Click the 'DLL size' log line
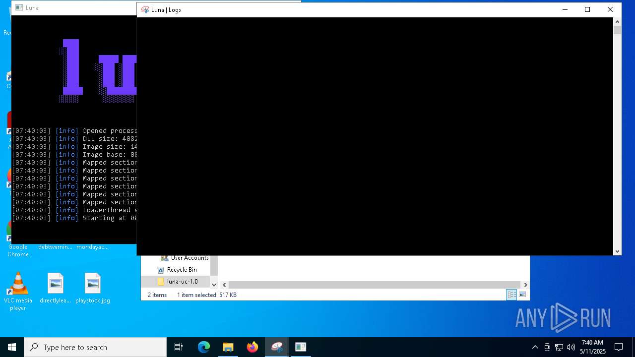This screenshot has height=357, width=635. pos(74,139)
